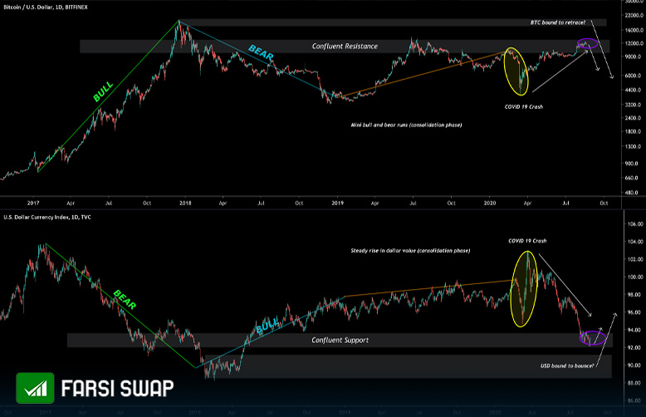This screenshot has height=417, width=646.
Task: Click the 2400.0 price axis label
Action: 635,118
